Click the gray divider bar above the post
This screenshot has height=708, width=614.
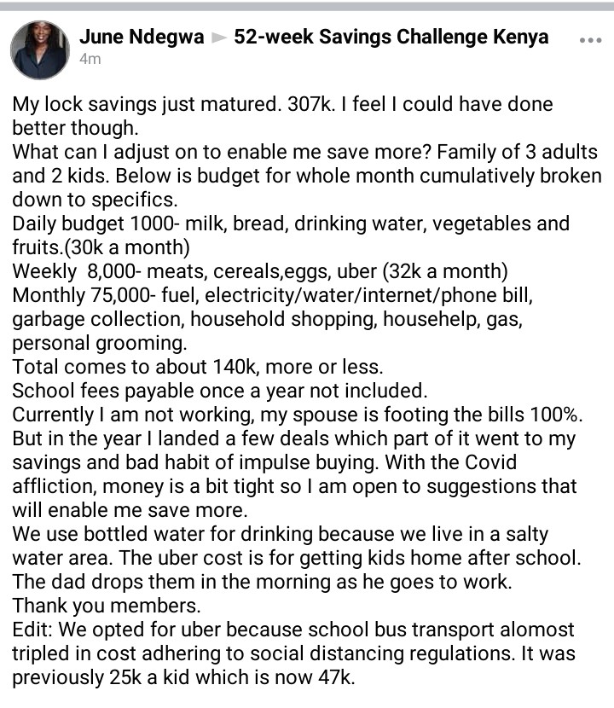click(x=307, y=6)
